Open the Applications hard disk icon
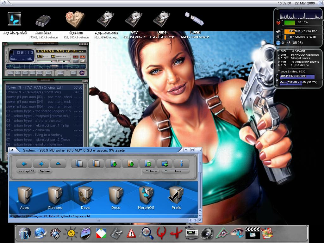The width and height of the screenshot is (324, 243). [106, 19]
